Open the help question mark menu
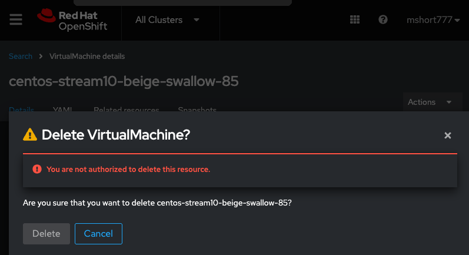Viewport: 469px width, 255px height. 383,19
